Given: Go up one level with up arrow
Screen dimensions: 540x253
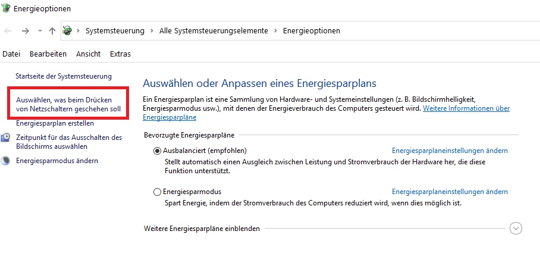Looking at the screenshot, I should 52,30.
